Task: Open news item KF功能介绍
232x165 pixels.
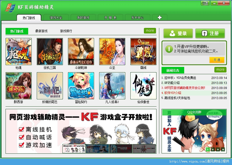Action: 172,83
